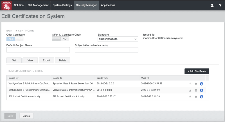Open the Call Management menu
Screen dimensions: 225x122
38,5
